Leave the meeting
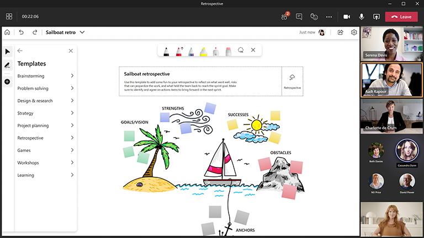Viewport: 424px width, 238px height. click(x=401, y=17)
